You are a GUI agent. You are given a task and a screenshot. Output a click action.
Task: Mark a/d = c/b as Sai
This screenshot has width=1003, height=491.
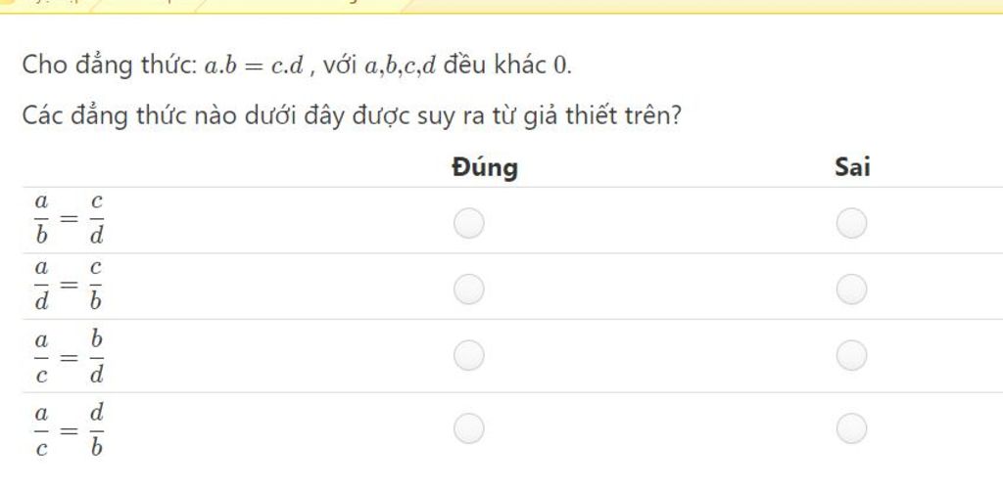(852, 290)
